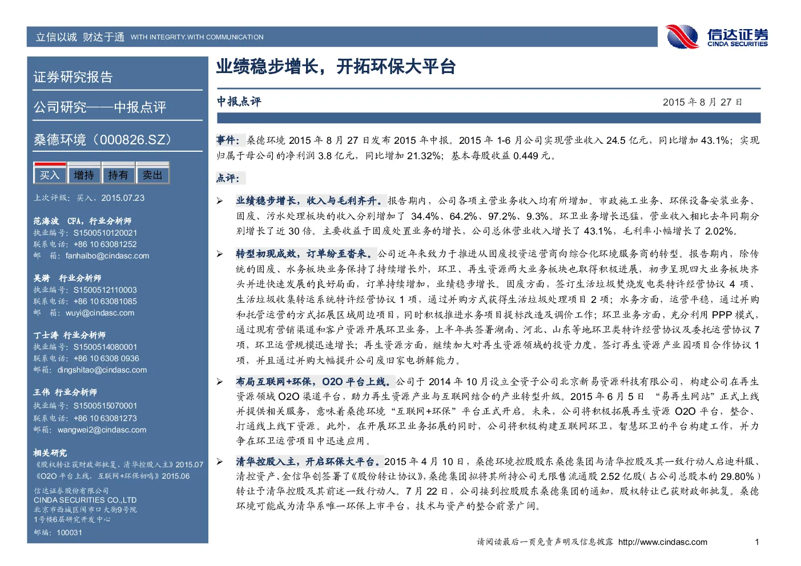Click the slogan 立信以诚 财达于通
The height and width of the screenshot is (566, 801).
[80, 37]
